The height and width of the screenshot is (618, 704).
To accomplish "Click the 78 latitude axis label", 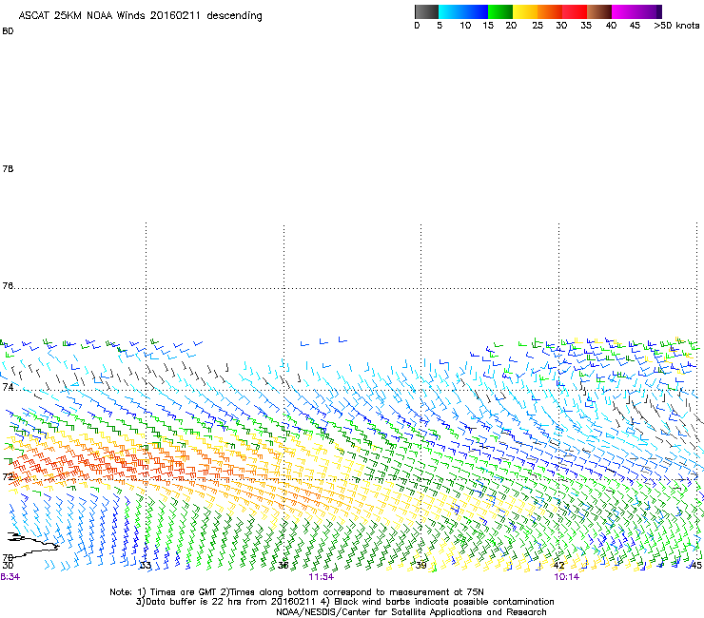I will click(x=8, y=168).
